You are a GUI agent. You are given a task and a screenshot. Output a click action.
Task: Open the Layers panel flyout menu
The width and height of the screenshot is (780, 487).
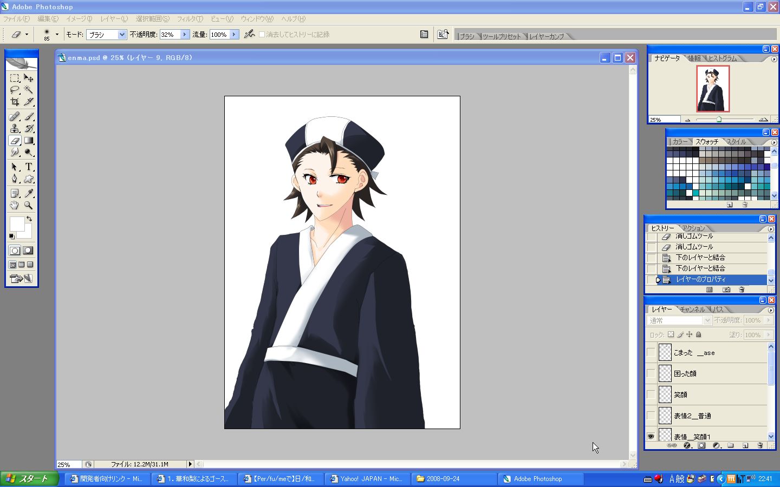coord(771,310)
